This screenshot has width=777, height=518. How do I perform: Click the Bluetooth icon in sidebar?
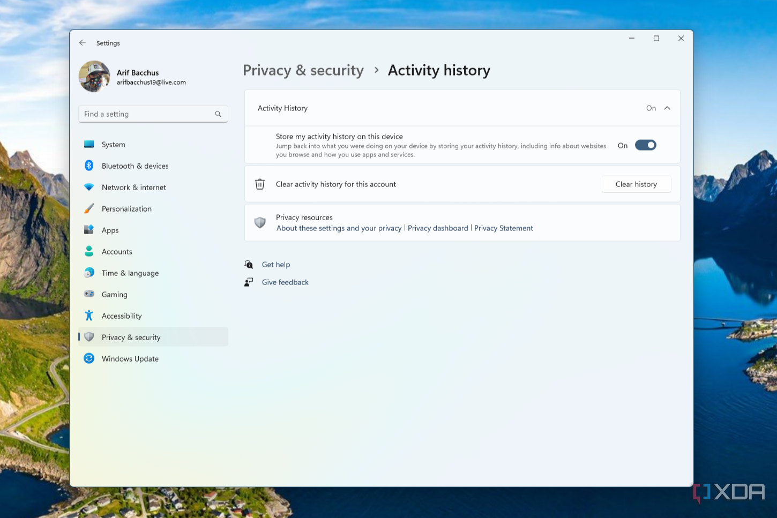tap(89, 166)
